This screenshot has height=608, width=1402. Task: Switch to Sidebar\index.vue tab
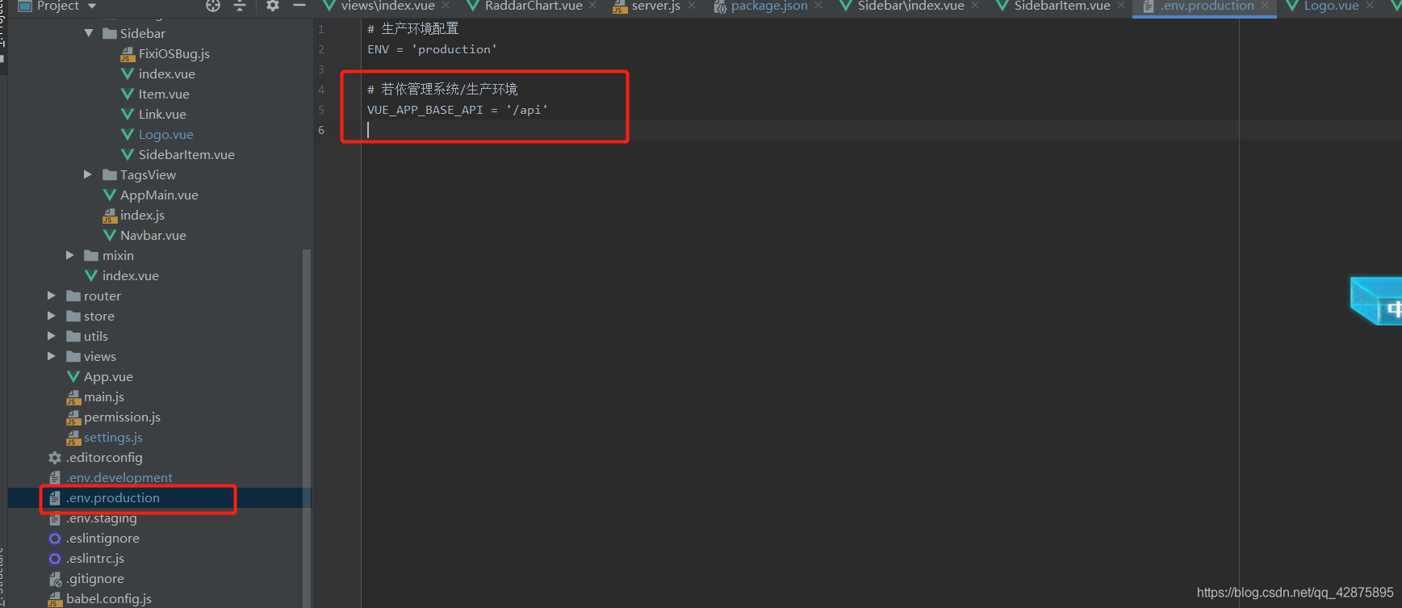pyautogui.click(x=910, y=6)
